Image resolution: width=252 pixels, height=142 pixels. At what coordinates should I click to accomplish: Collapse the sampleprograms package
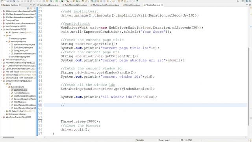pos(7,41)
